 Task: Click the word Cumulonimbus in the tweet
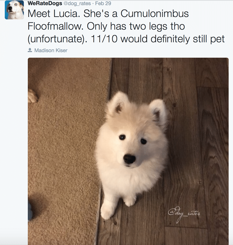(154, 14)
